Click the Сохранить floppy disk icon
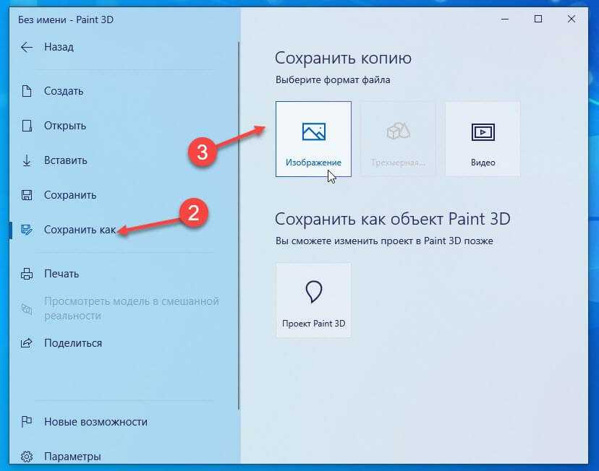Image resolution: width=599 pixels, height=471 pixels. coord(27,195)
